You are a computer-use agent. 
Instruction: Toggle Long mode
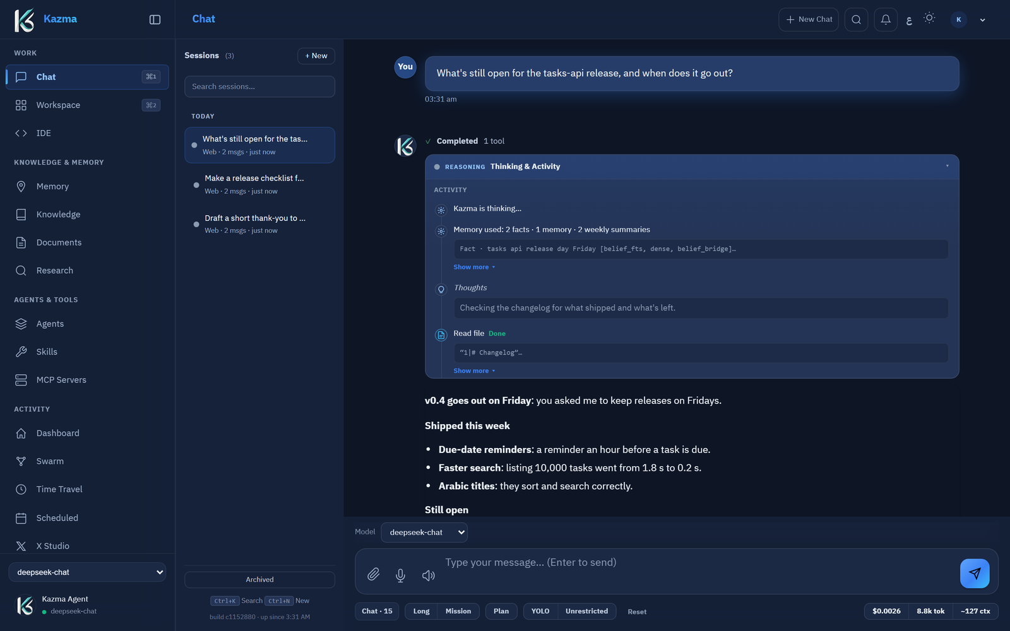pos(421,611)
